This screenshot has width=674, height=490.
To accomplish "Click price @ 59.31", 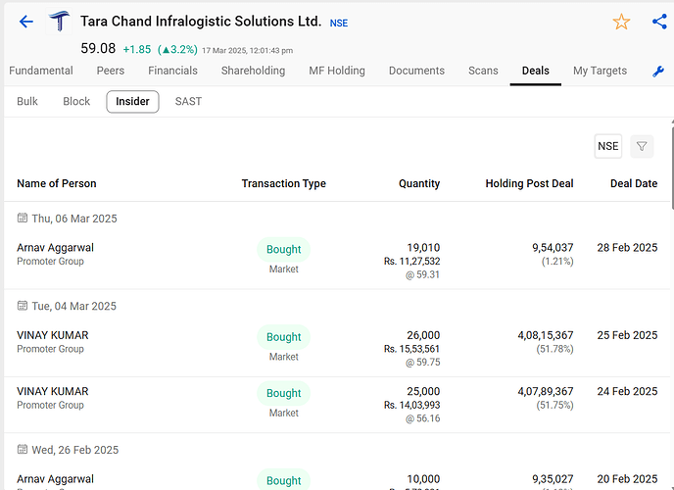I will [422, 274].
